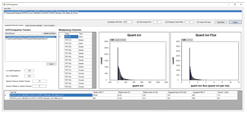Image resolution: width=247 pixels, height=113 pixels.
Task: Click the row indicator arrow in results table
Action: [6, 95]
